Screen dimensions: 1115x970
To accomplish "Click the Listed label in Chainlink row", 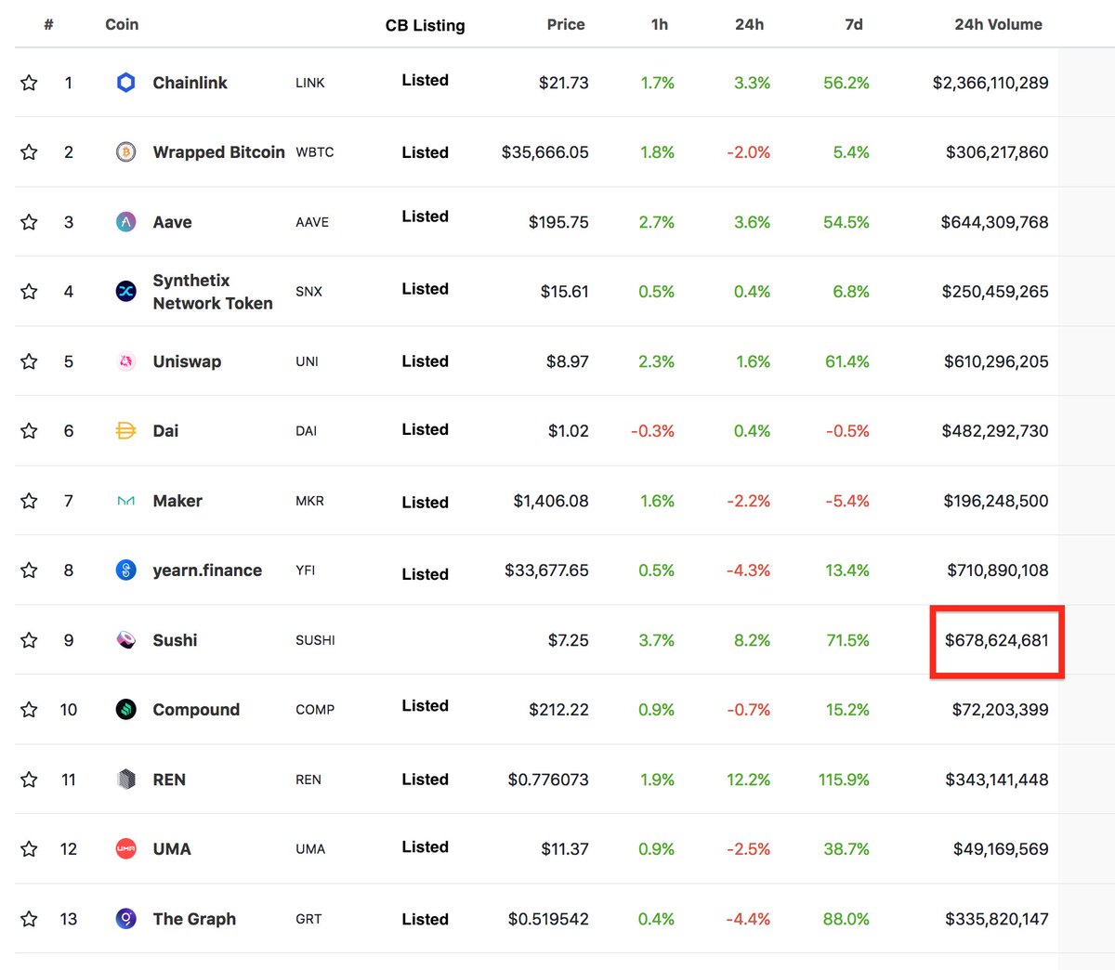I will [x=426, y=81].
